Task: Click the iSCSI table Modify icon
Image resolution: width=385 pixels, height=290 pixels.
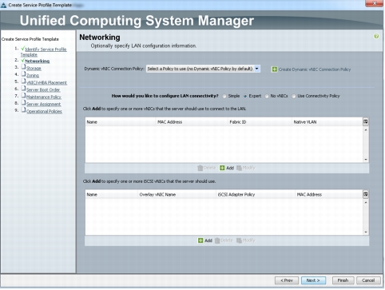Action: click(239, 240)
